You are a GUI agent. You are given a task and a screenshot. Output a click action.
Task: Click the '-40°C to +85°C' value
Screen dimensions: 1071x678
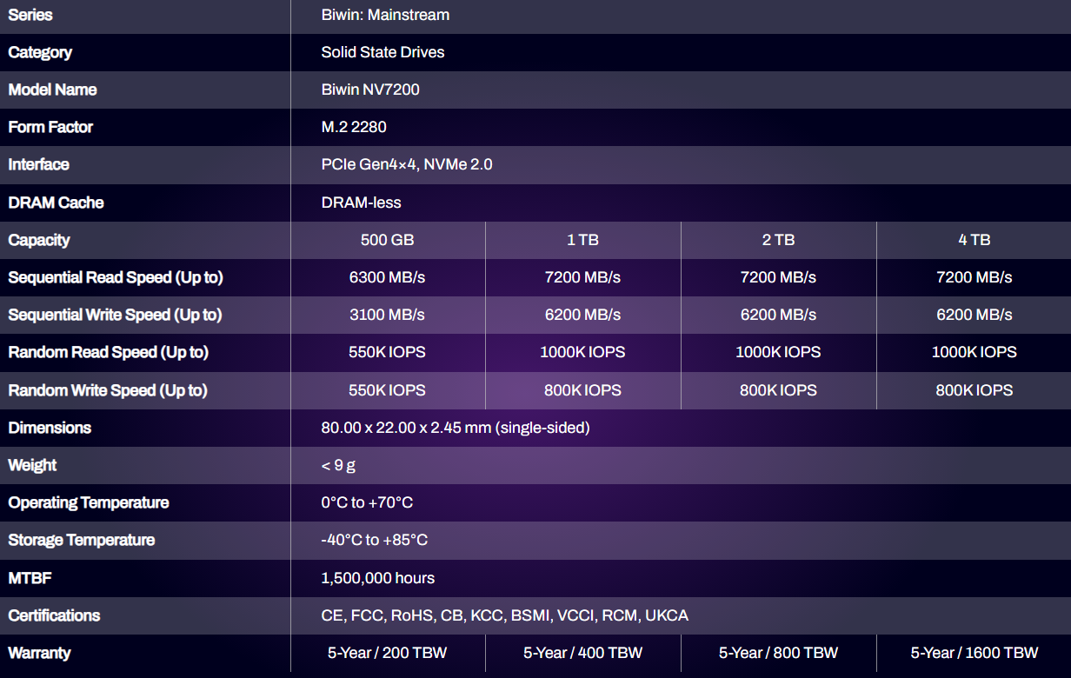pos(375,540)
